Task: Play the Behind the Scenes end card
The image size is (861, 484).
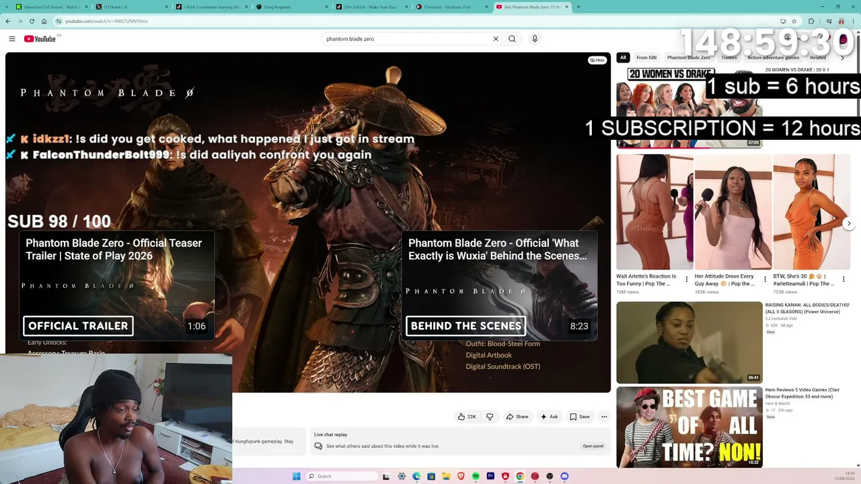Action: (499, 286)
